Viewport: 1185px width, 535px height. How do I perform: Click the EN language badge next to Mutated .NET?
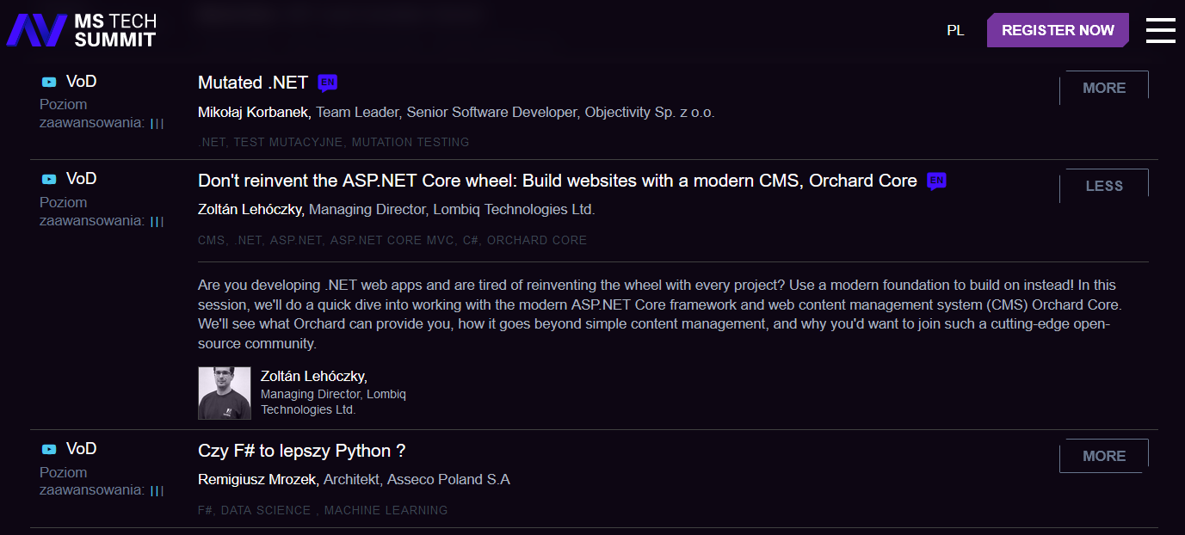[x=327, y=83]
